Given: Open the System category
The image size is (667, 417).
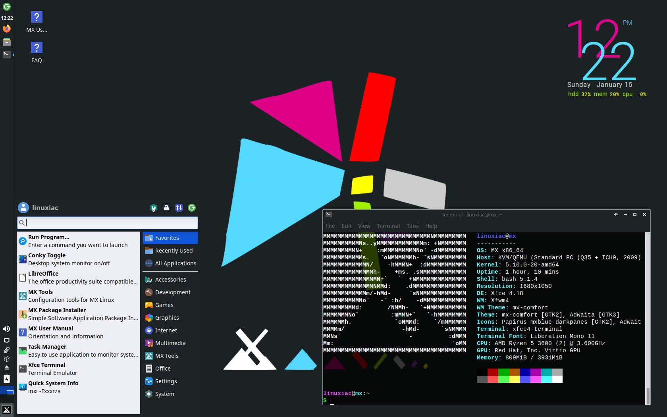Looking at the screenshot, I should [170, 394].
